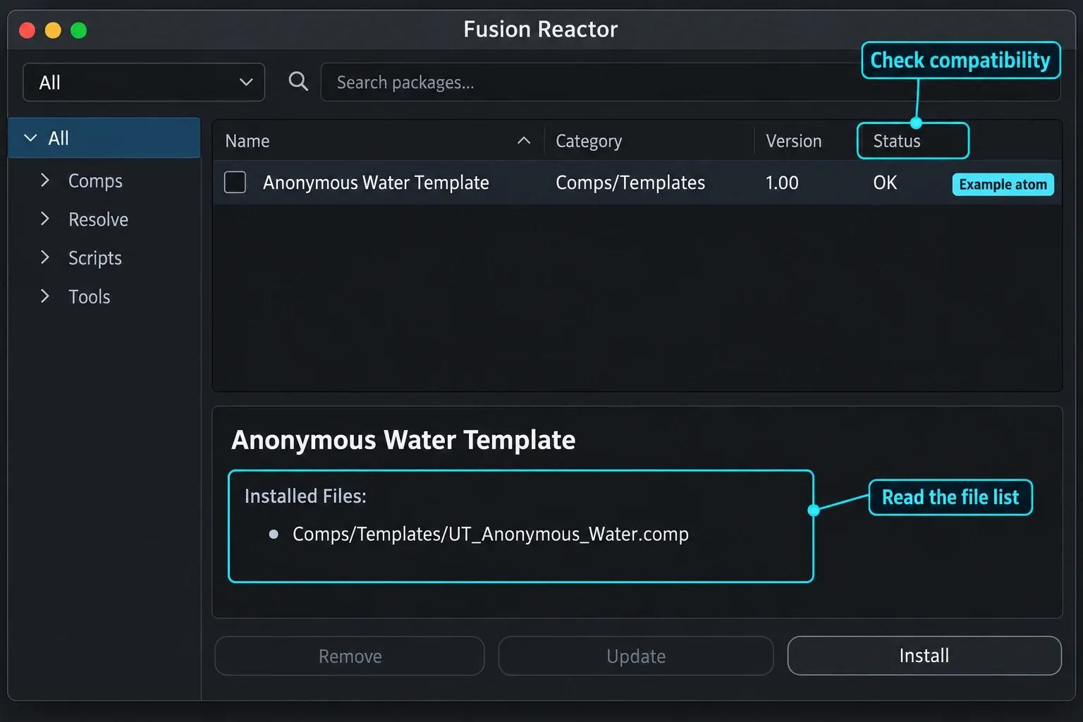1083x722 pixels.
Task: Select the Anonymous Water Template row name
Action: 376,183
